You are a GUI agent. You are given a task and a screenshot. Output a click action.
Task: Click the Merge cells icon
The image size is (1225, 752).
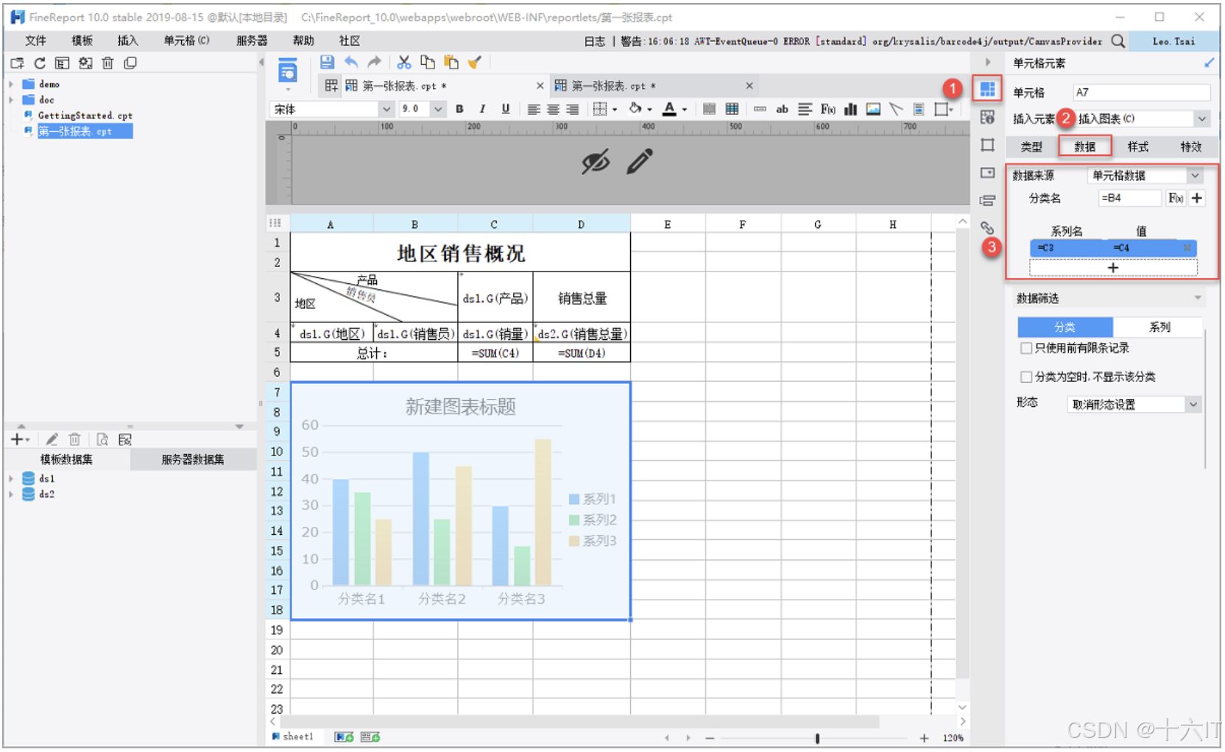[709, 109]
